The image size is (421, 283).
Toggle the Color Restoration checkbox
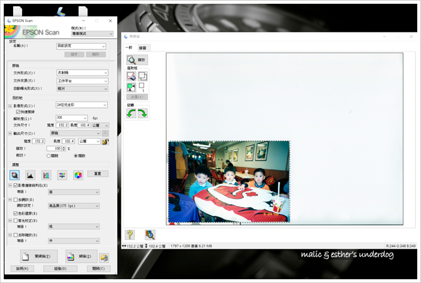point(16,214)
